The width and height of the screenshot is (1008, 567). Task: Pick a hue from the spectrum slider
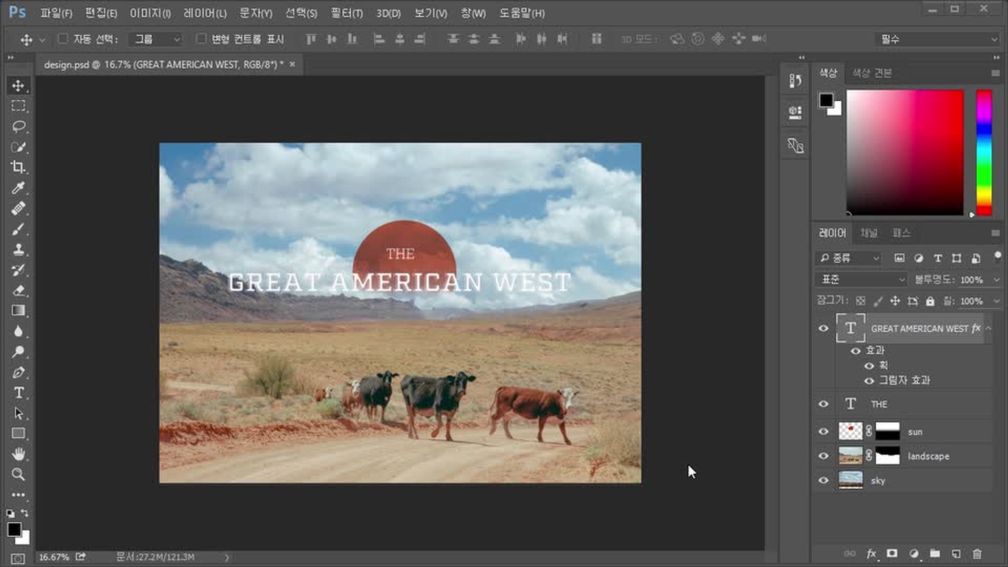pyautogui.click(x=984, y=152)
